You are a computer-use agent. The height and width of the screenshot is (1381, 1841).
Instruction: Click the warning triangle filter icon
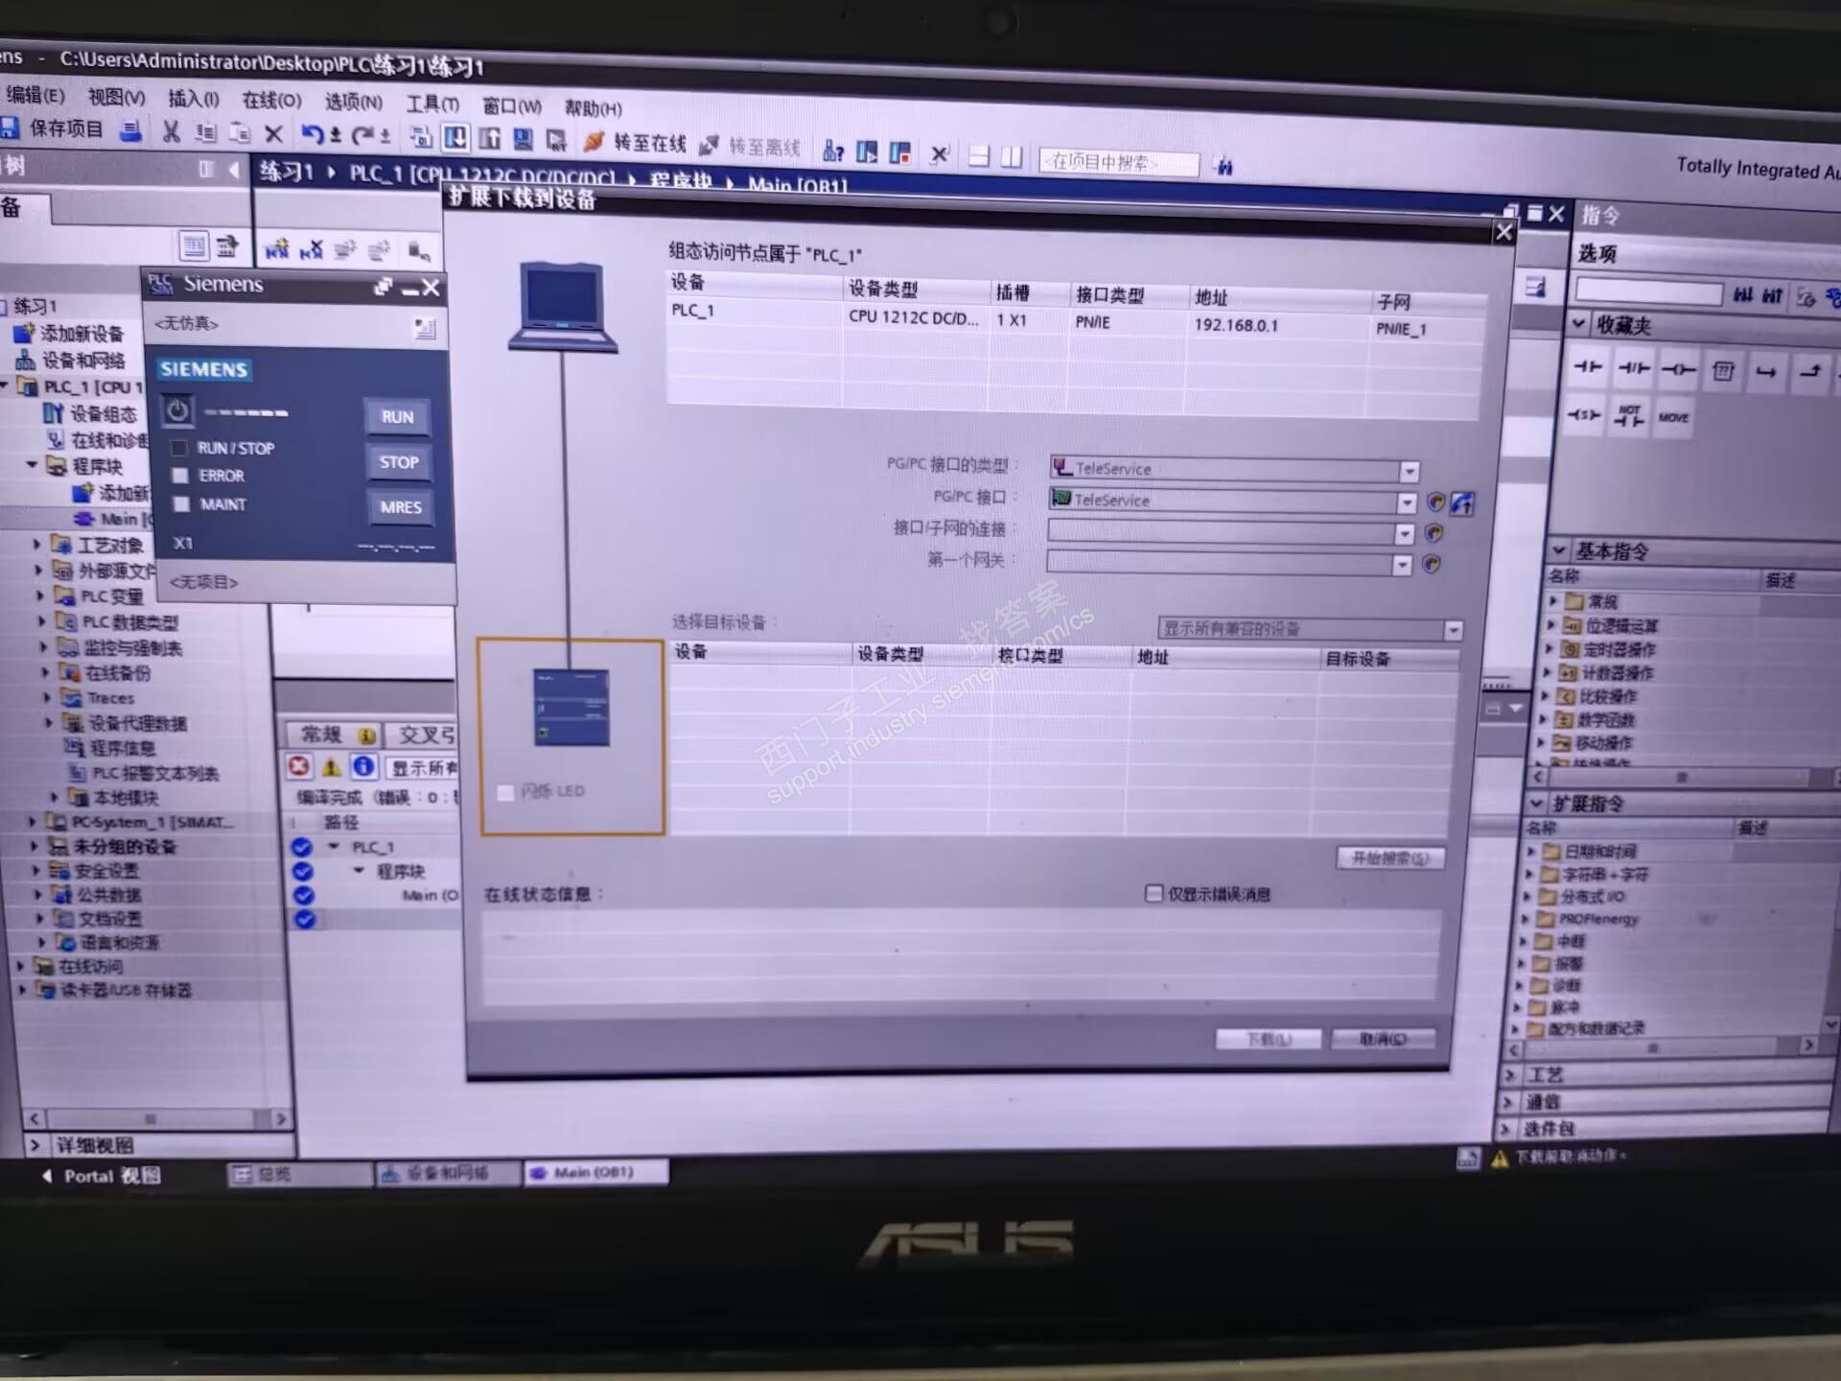(x=331, y=766)
